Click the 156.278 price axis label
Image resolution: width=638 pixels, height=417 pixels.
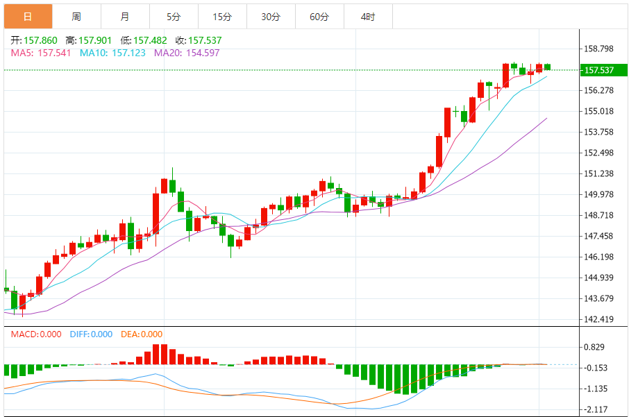point(598,90)
